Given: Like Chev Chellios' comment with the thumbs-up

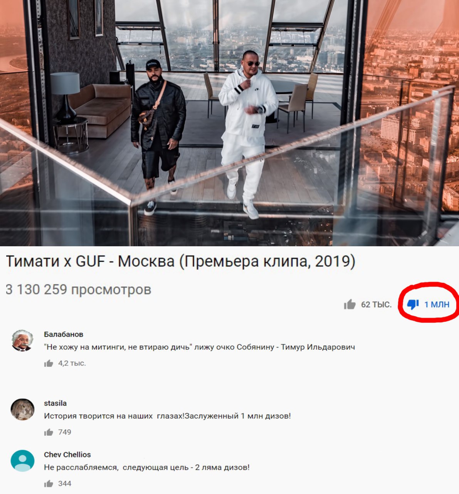Looking at the screenshot, I should [x=49, y=484].
